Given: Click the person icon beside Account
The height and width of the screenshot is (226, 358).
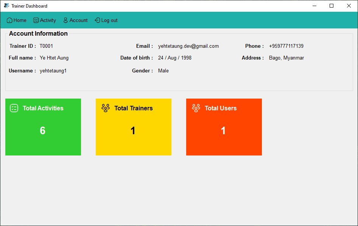Looking at the screenshot, I should [65, 20].
